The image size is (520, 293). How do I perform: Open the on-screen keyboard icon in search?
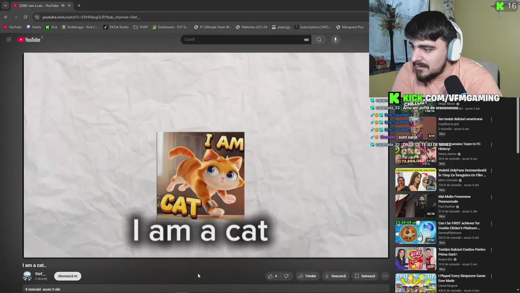click(x=306, y=39)
